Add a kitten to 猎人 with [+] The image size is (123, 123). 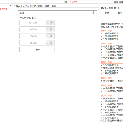(x=48, y=43)
